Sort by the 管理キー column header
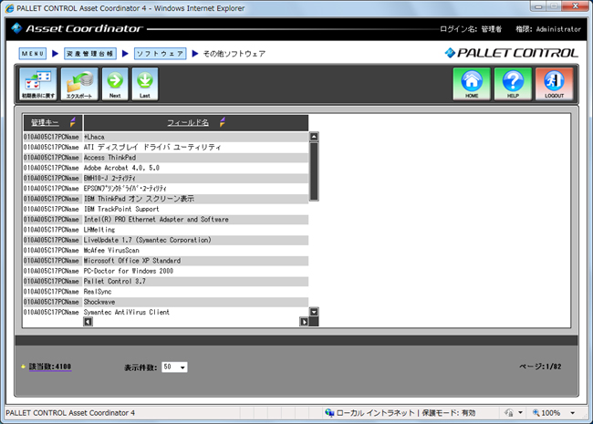The width and height of the screenshot is (593, 424). coord(45,122)
